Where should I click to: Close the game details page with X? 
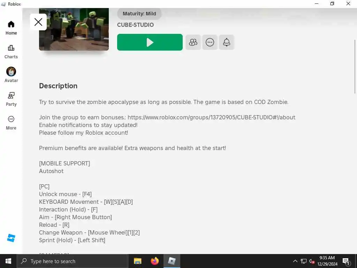[38, 22]
